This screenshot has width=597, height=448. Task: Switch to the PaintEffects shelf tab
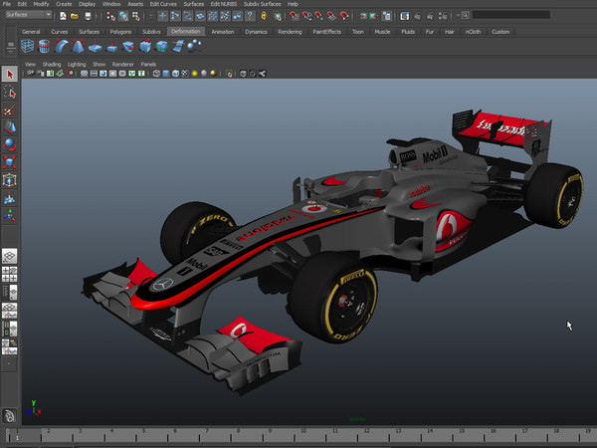(x=326, y=32)
